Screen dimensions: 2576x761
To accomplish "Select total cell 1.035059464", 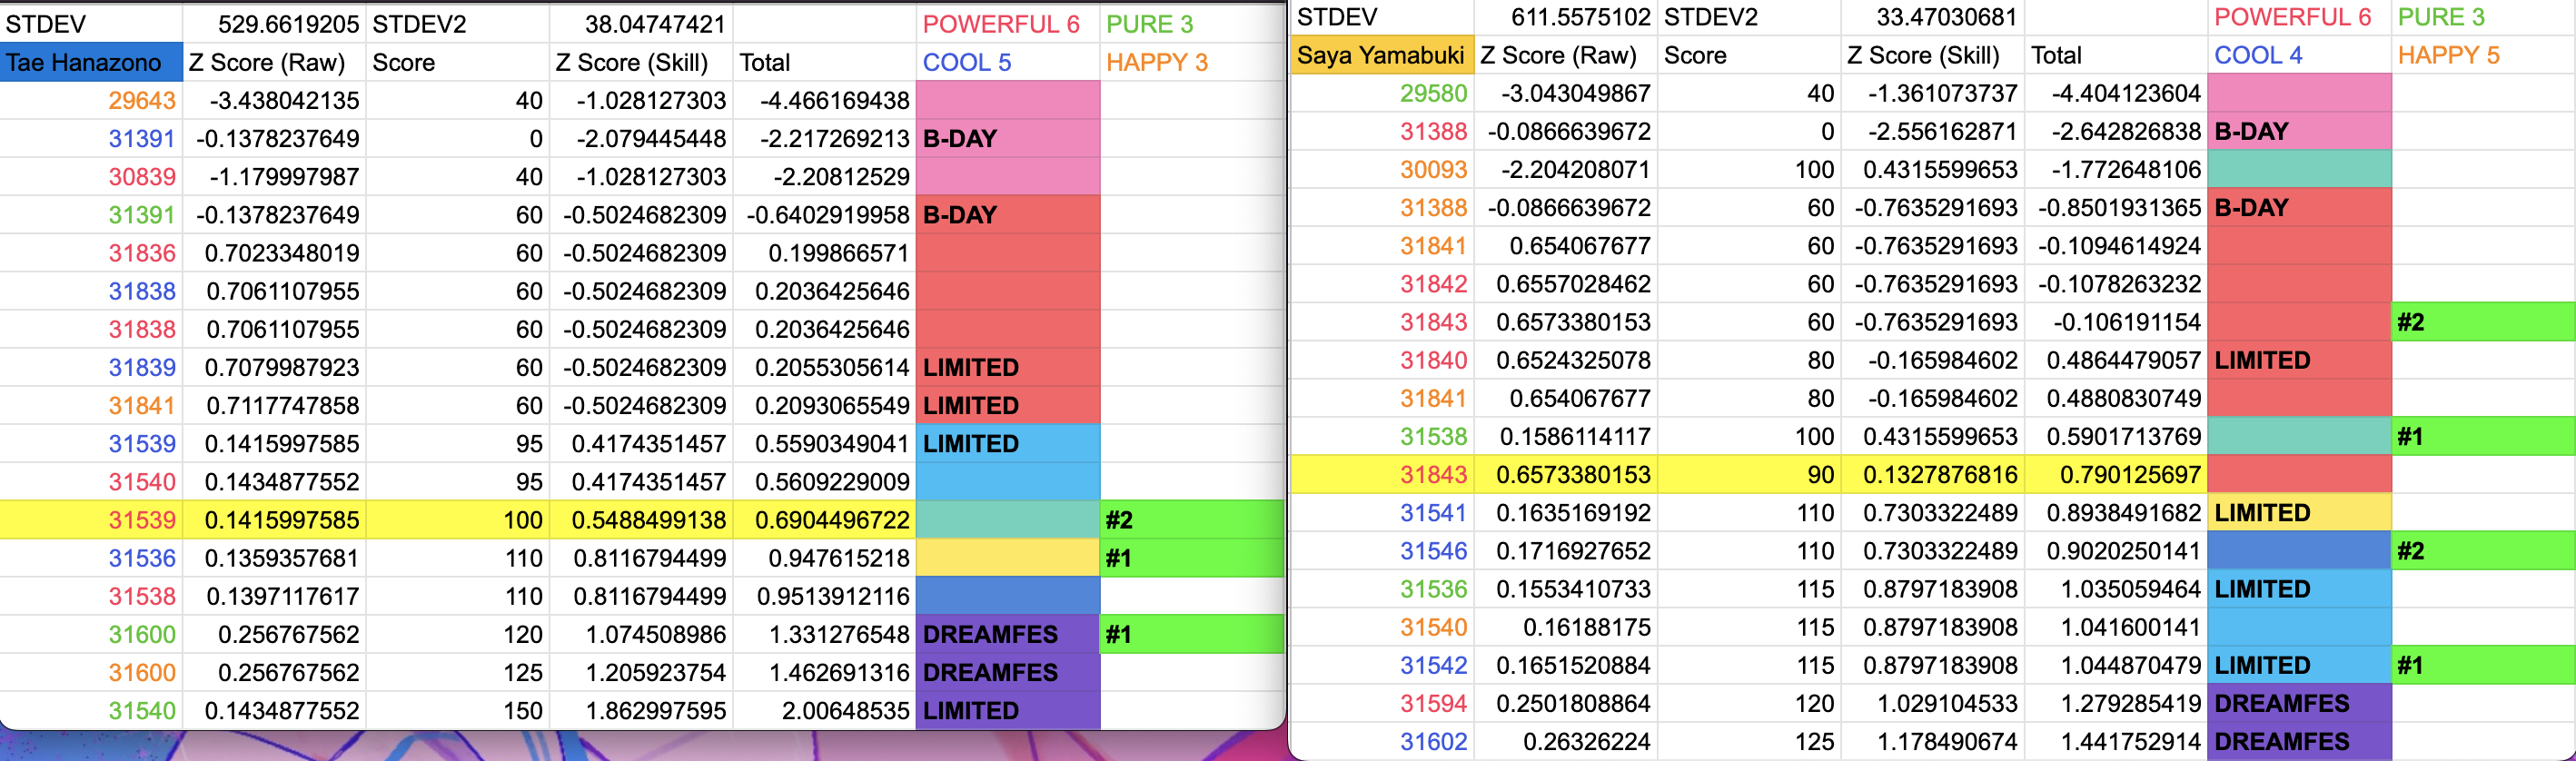I will 2116,589.
